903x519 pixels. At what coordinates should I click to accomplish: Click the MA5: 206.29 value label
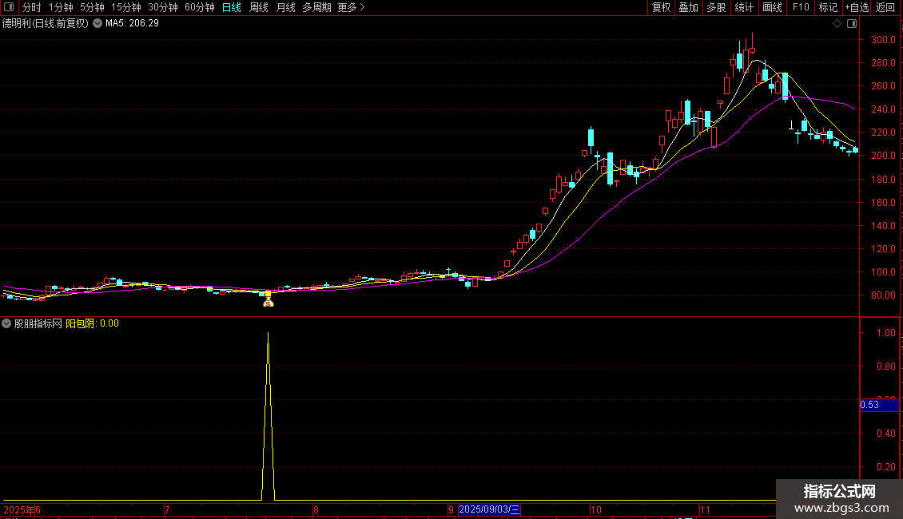point(132,23)
